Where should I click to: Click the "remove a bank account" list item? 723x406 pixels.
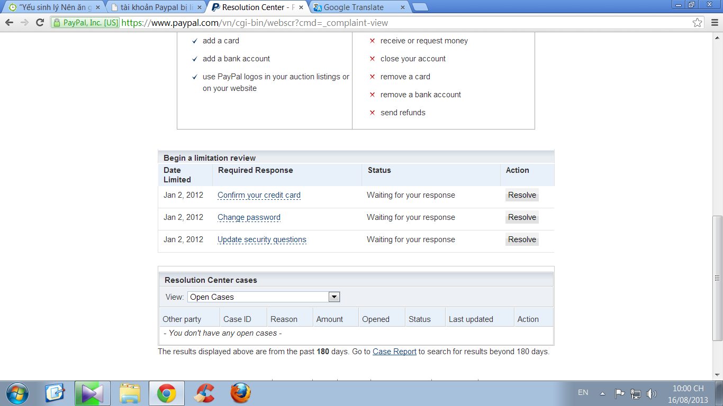coord(421,95)
